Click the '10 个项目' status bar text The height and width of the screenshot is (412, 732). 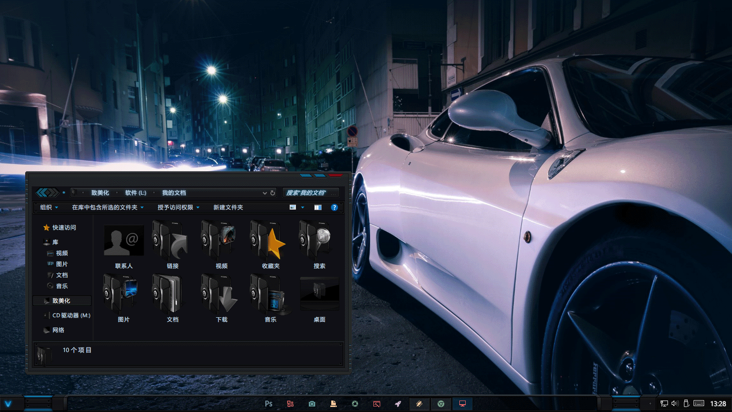pyautogui.click(x=77, y=350)
